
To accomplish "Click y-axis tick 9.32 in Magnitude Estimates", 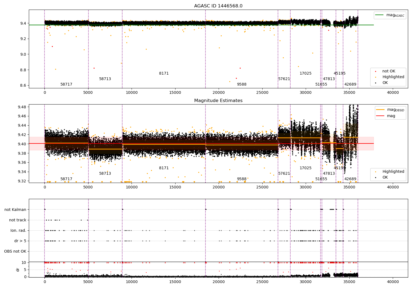I will click(x=22, y=181).
